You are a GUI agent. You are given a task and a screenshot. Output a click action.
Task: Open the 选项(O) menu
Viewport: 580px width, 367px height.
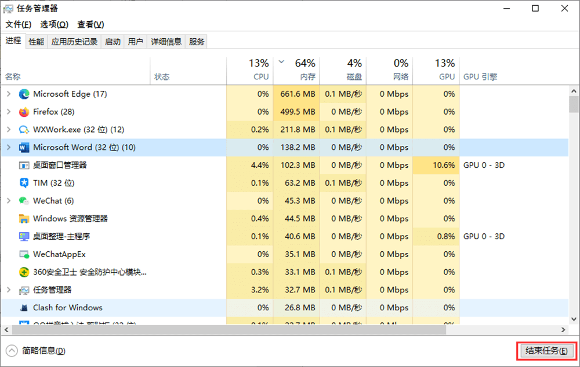pos(54,24)
